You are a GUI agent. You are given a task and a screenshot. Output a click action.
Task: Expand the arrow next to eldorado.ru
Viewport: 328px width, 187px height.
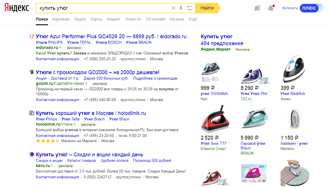tap(60, 48)
